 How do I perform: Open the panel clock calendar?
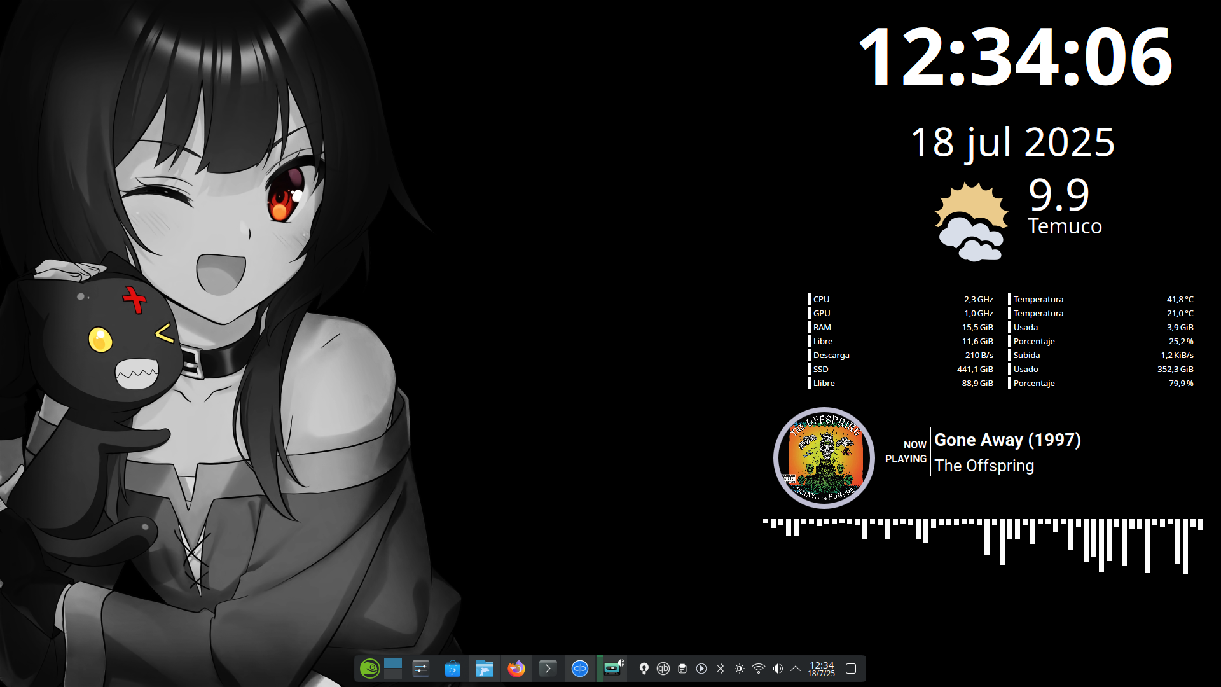coord(822,669)
